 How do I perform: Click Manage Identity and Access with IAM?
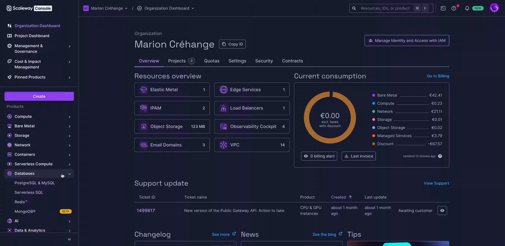click(x=407, y=41)
